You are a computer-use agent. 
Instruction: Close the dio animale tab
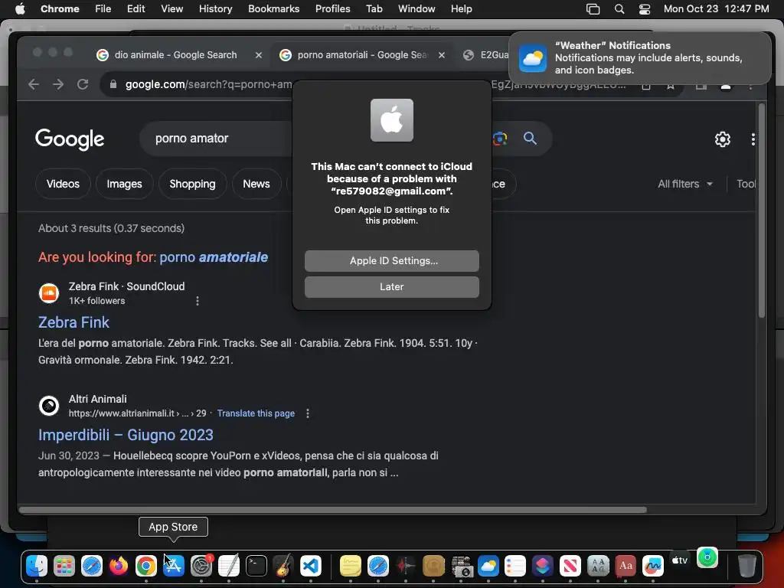[259, 55]
